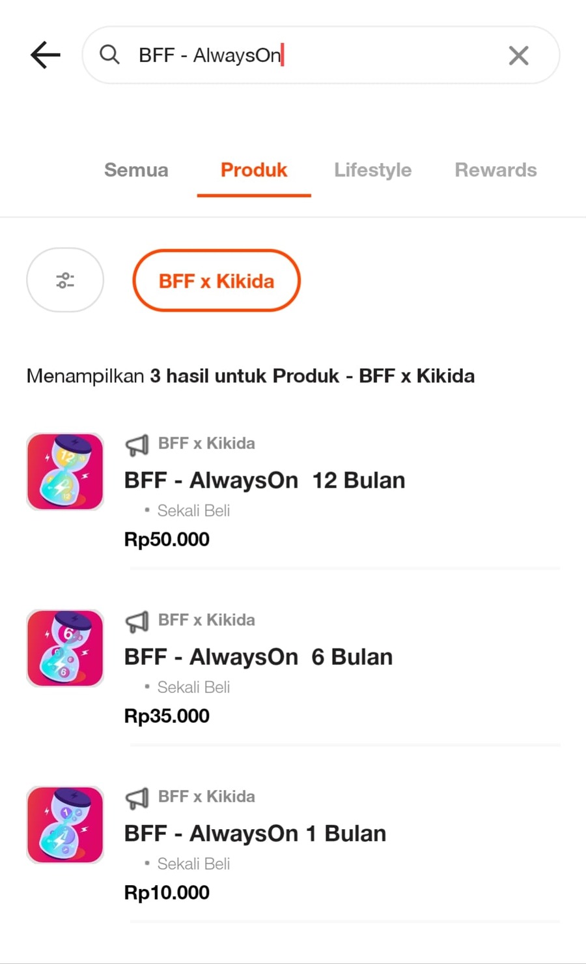This screenshot has width=586, height=964.
Task: Open the filter settings icon button
Action: pyautogui.click(x=65, y=280)
